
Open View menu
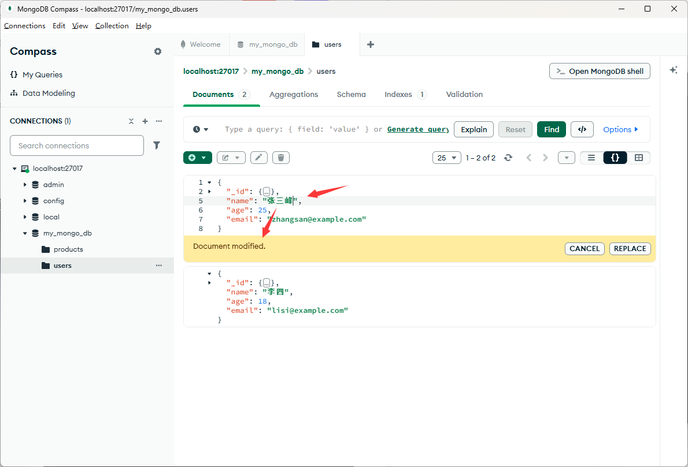(x=80, y=26)
